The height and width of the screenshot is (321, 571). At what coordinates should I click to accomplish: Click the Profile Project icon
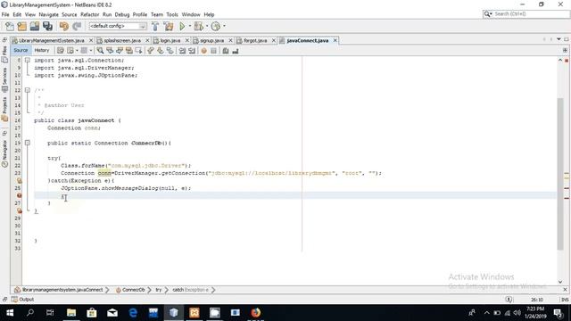[x=216, y=26]
